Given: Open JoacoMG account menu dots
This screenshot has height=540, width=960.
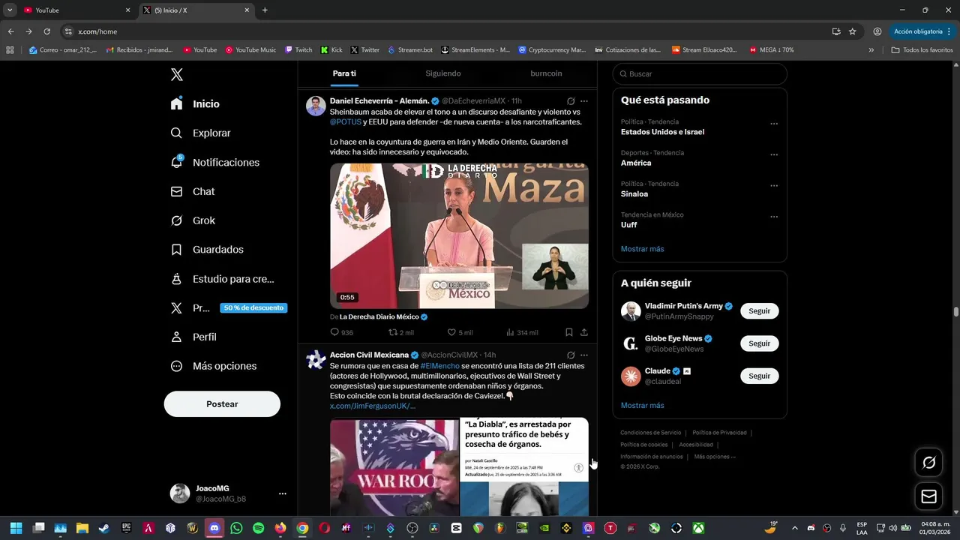Looking at the screenshot, I should click(283, 493).
